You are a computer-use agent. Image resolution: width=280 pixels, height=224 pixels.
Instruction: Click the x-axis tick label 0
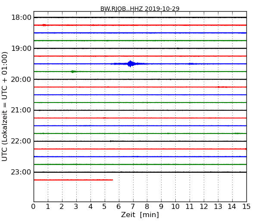pos(34,207)
